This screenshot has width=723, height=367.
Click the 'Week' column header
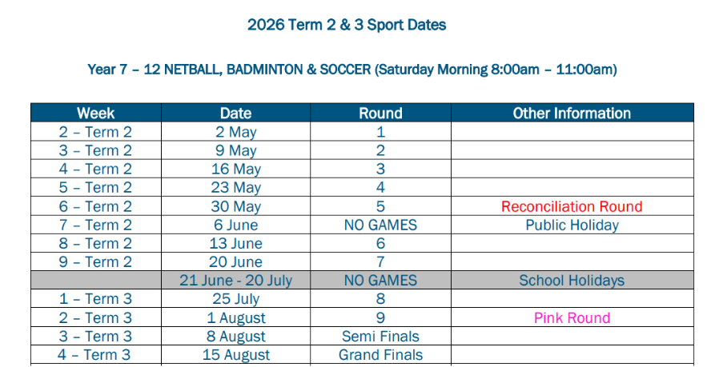[x=96, y=114]
